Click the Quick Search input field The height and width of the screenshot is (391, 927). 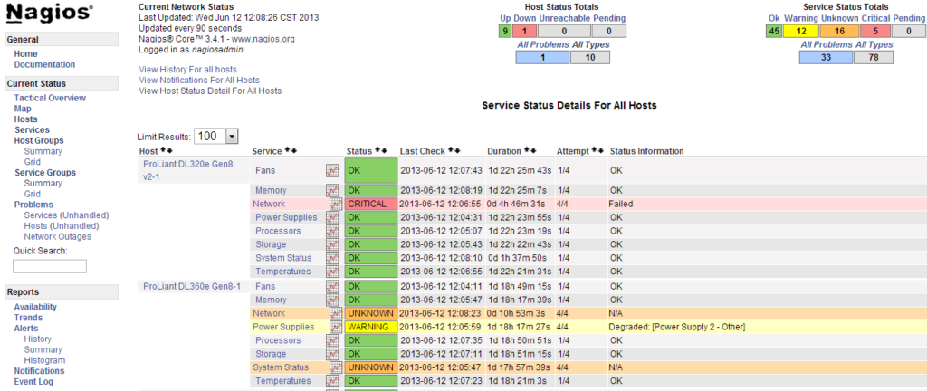pyautogui.click(x=50, y=266)
